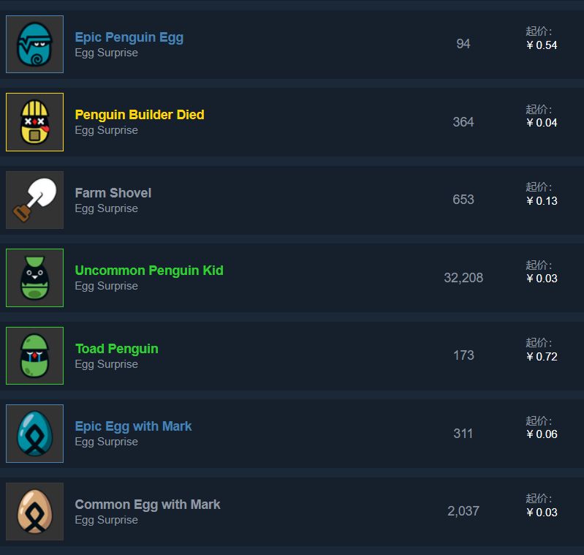Open the Uncommon Penguin Kid listing title
Image resolution: width=584 pixels, height=555 pixels.
click(148, 271)
